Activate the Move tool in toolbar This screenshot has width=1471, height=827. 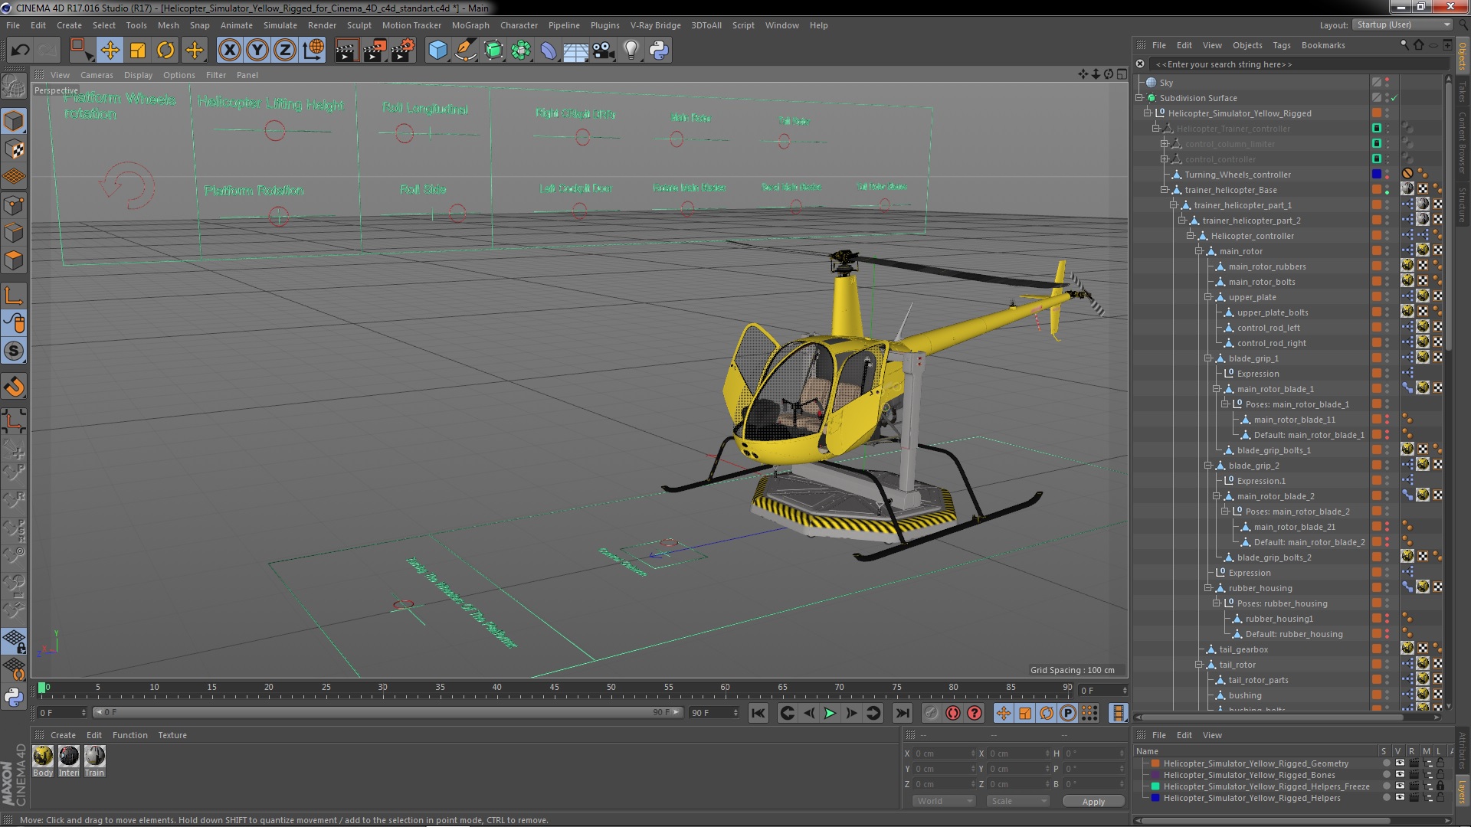pyautogui.click(x=110, y=51)
